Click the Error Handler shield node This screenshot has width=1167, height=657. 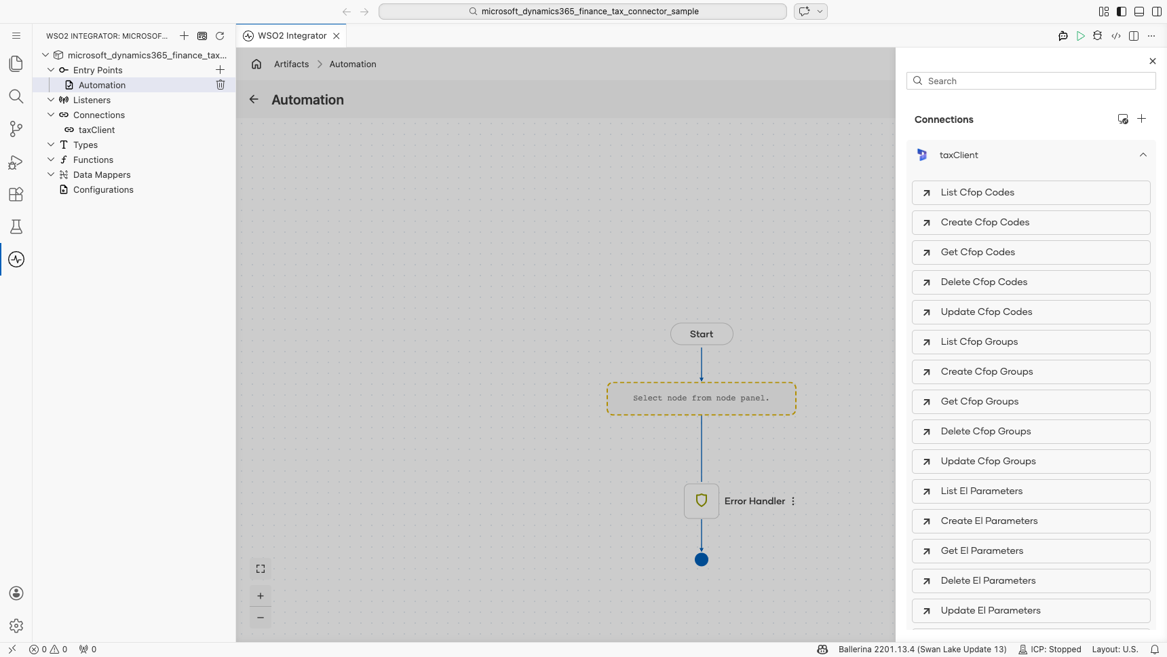click(702, 501)
